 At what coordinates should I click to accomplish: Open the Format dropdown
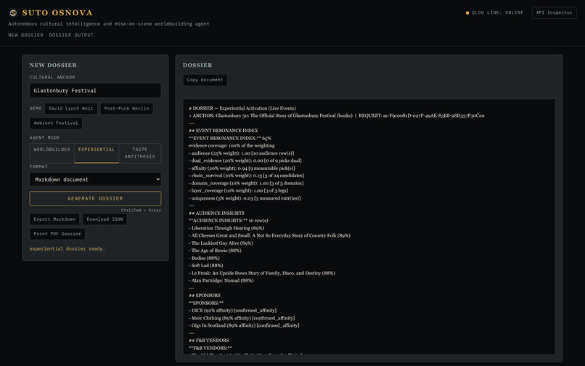click(x=95, y=179)
